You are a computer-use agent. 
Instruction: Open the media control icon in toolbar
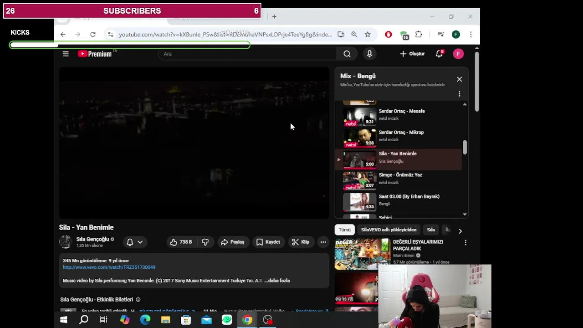tap(441, 34)
